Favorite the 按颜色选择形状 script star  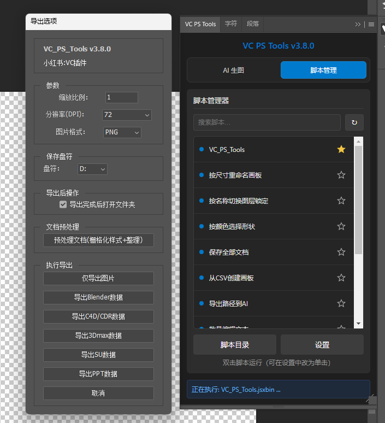point(341,226)
